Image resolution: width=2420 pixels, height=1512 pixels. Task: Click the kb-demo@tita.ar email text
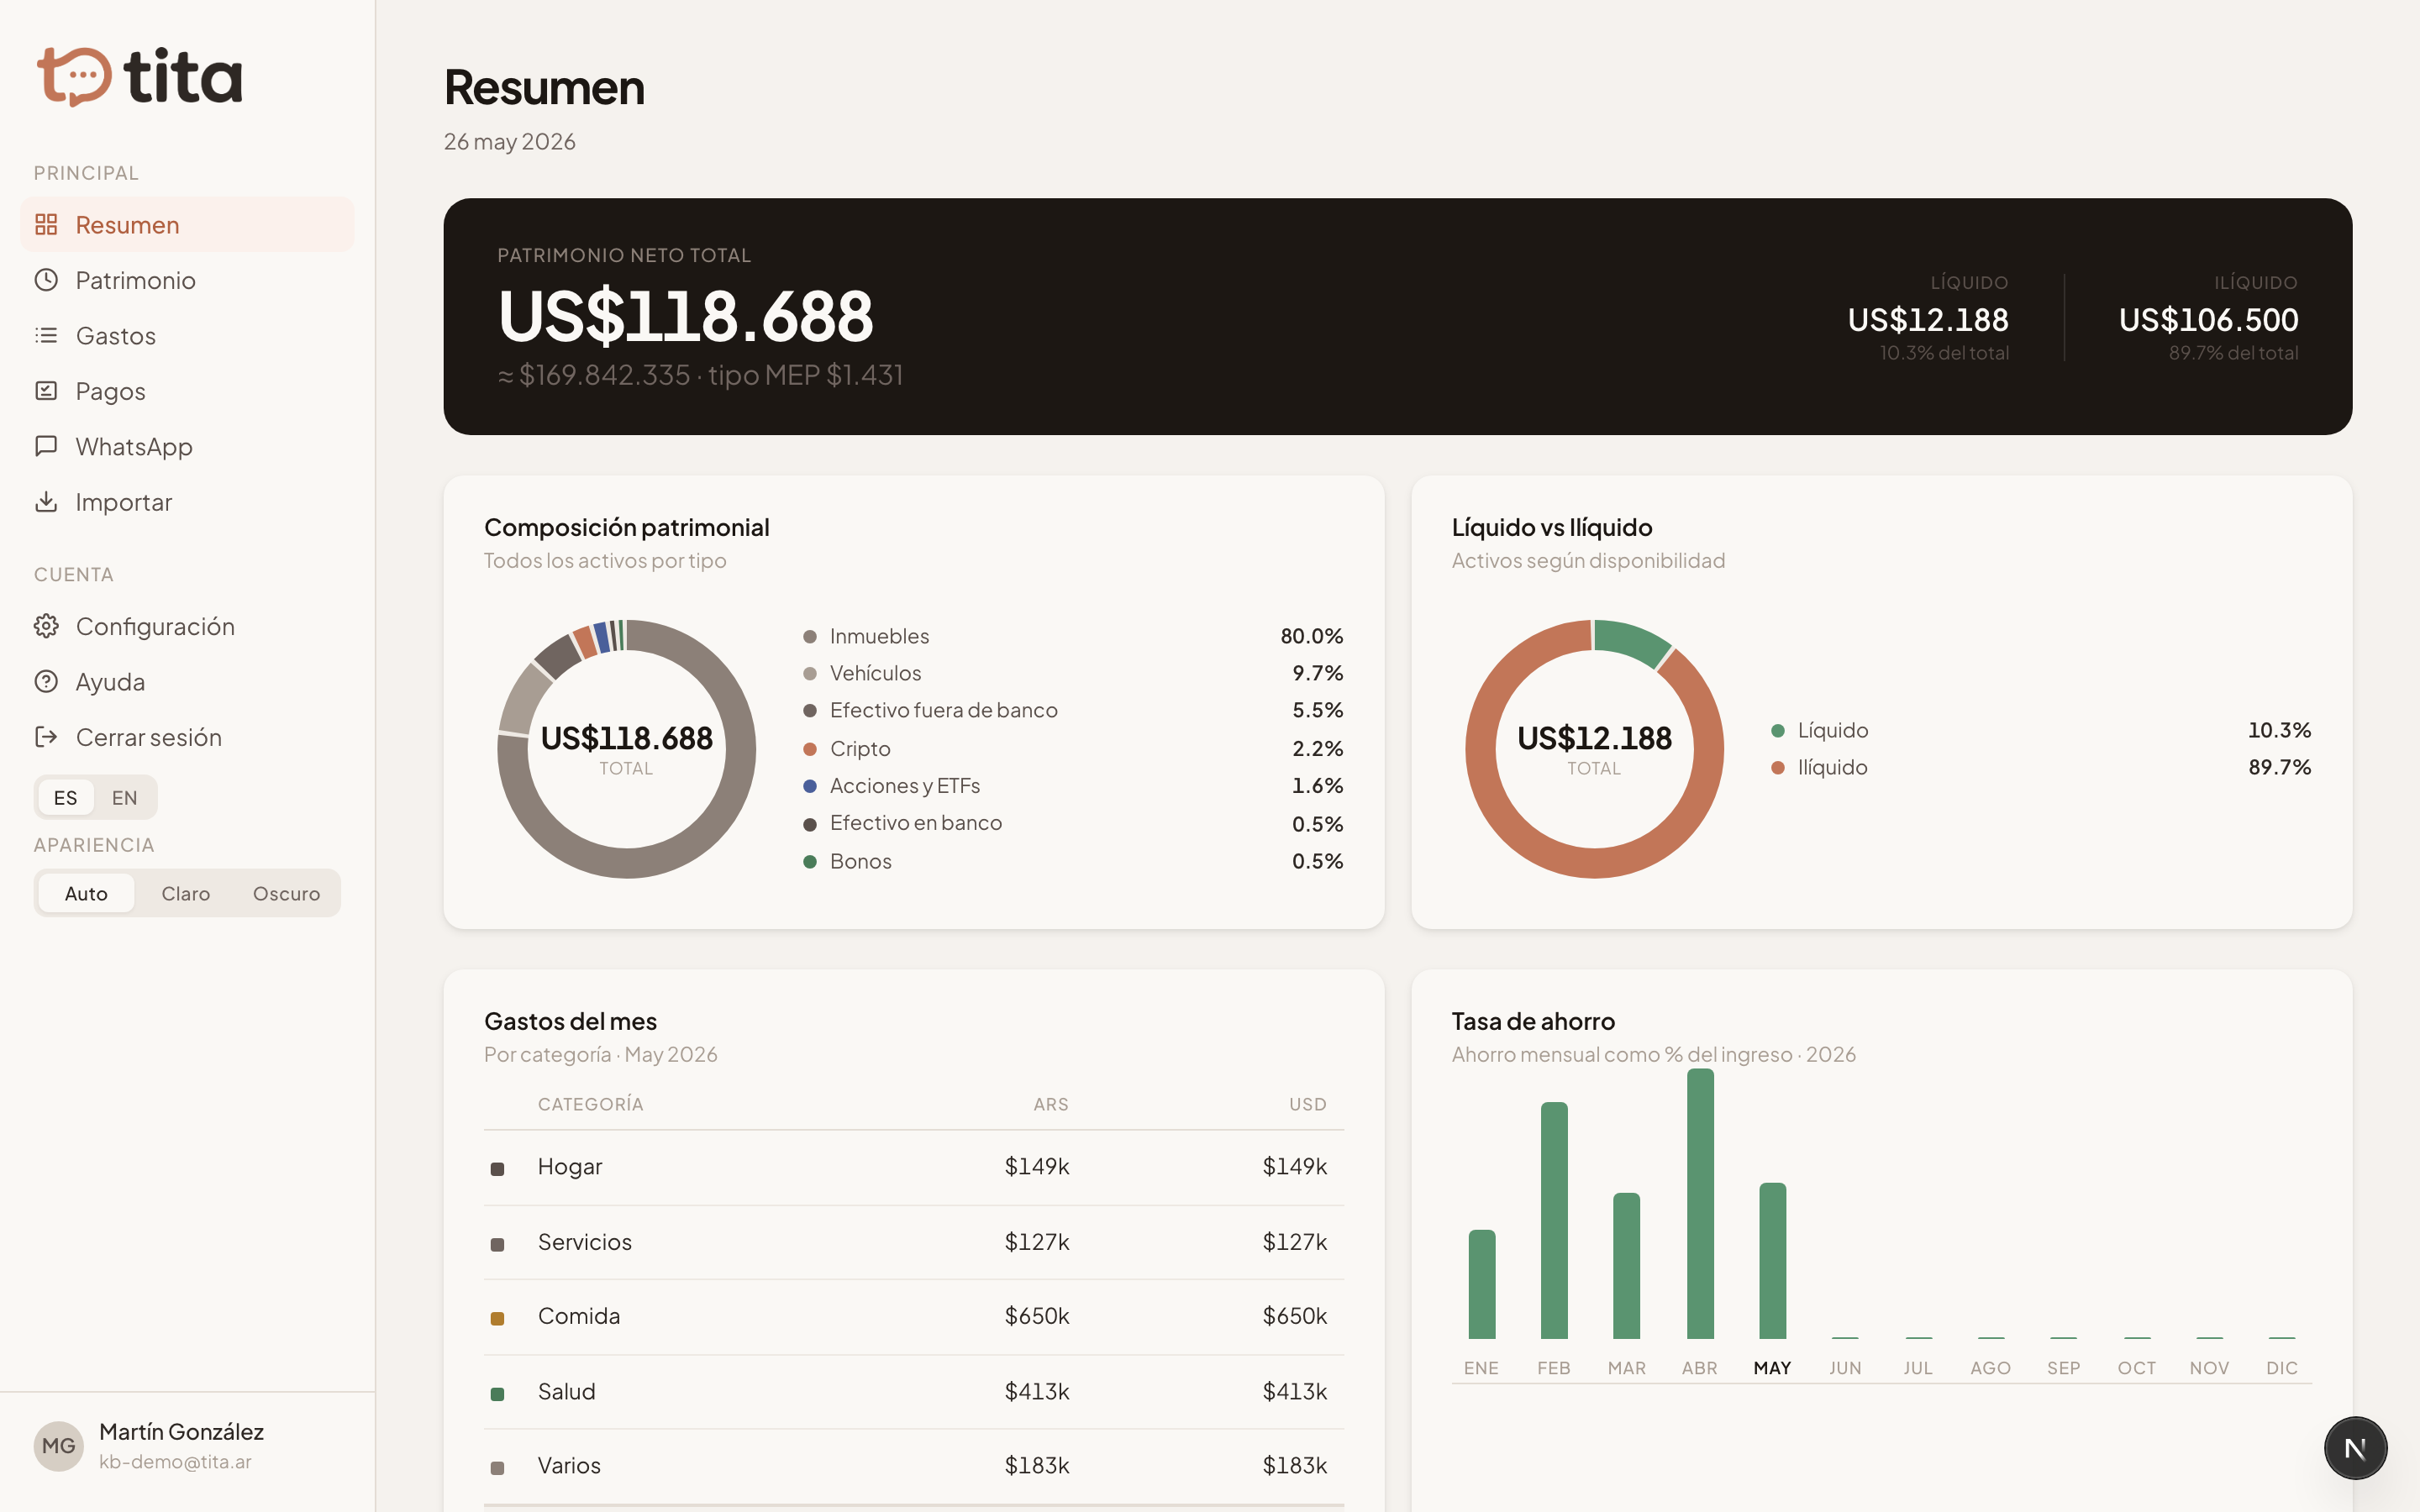(175, 1462)
